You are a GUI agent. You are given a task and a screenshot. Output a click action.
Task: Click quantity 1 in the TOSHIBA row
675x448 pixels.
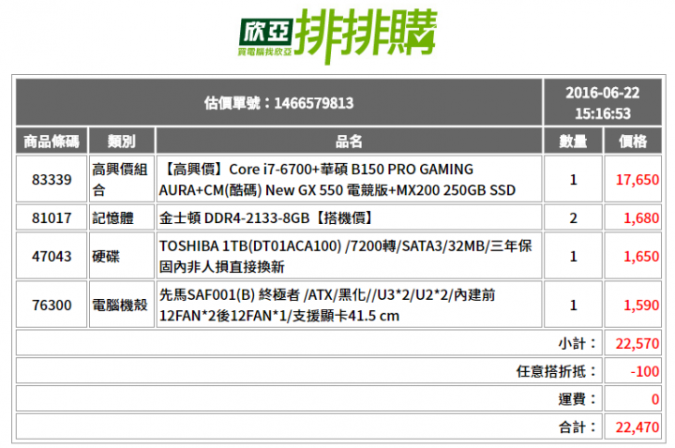(573, 256)
